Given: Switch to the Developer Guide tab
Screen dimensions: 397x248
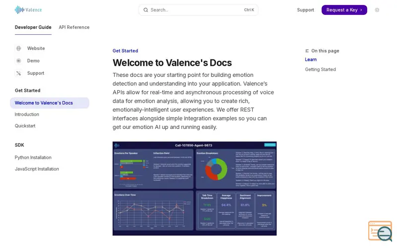Looking at the screenshot, I should pos(33,27).
